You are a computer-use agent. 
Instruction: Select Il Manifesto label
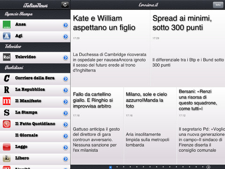point(28,101)
